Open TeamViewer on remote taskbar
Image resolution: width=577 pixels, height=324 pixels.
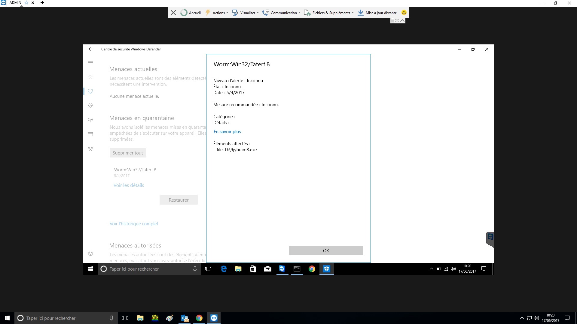coord(282,269)
